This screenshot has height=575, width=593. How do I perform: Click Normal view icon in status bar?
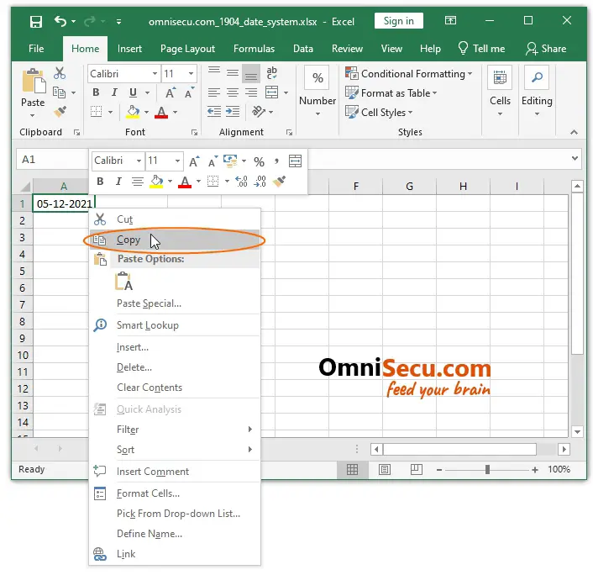pyautogui.click(x=352, y=470)
